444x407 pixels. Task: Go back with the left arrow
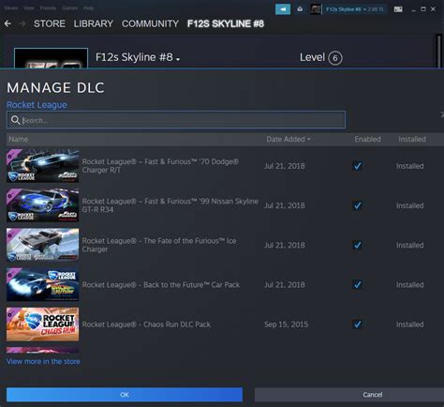7,23
